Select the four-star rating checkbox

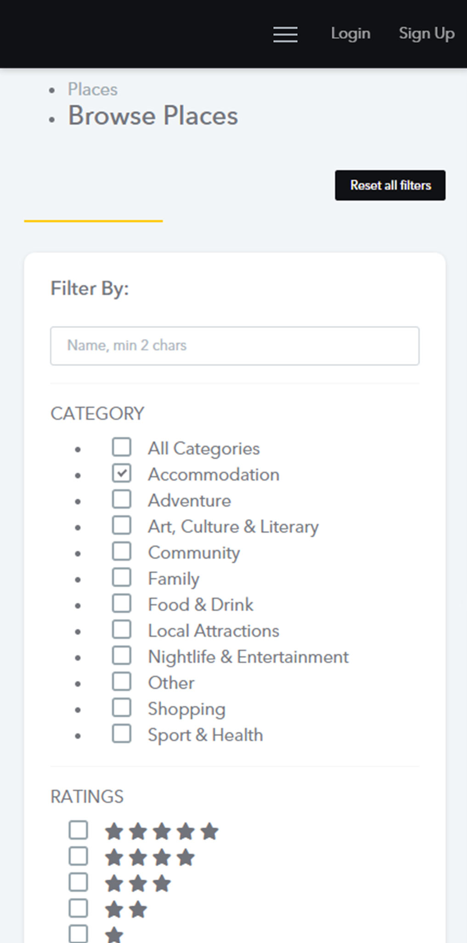tap(79, 857)
